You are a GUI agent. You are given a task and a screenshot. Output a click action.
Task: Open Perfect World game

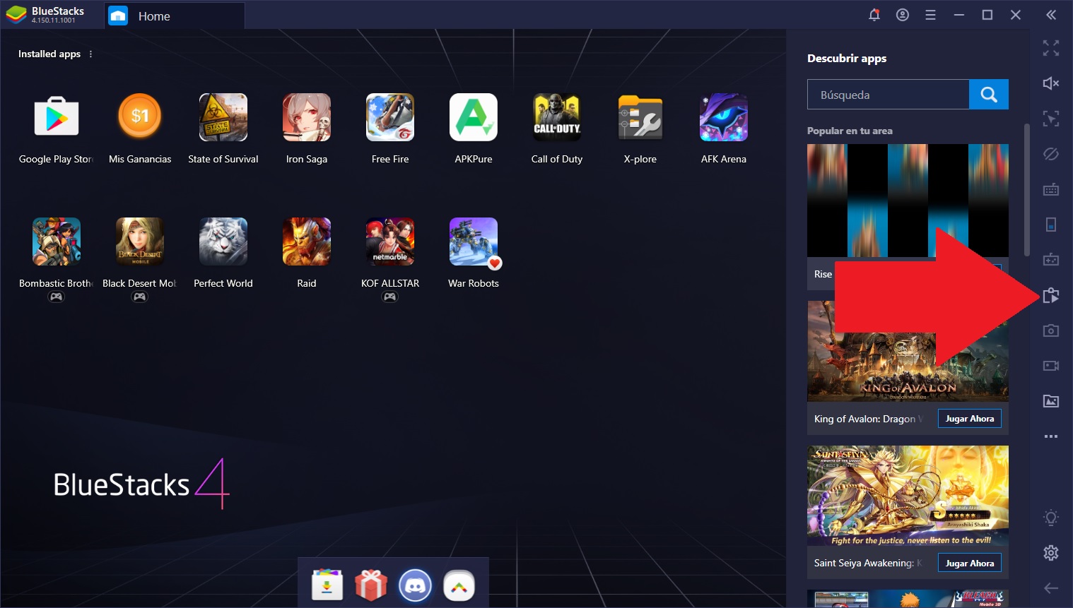[223, 242]
